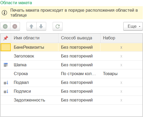This screenshot has width=143, height=117.
Task: Click the footer icon beside Подписи
Action: [x=6, y=91]
